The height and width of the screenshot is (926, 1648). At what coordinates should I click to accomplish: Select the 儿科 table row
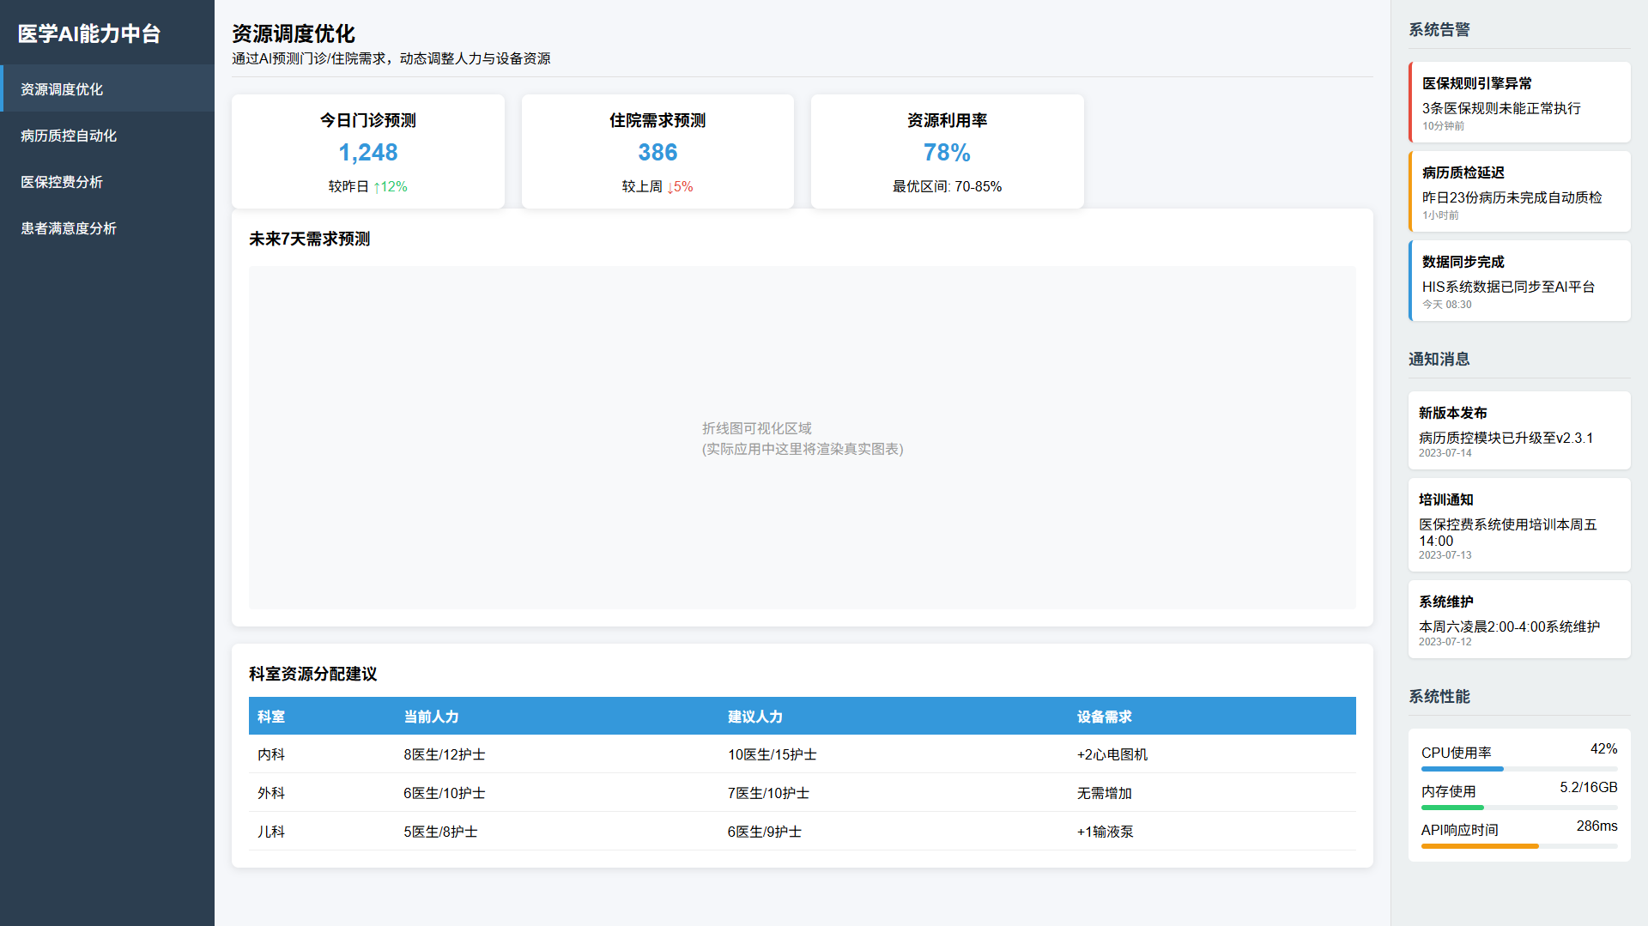click(802, 832)
